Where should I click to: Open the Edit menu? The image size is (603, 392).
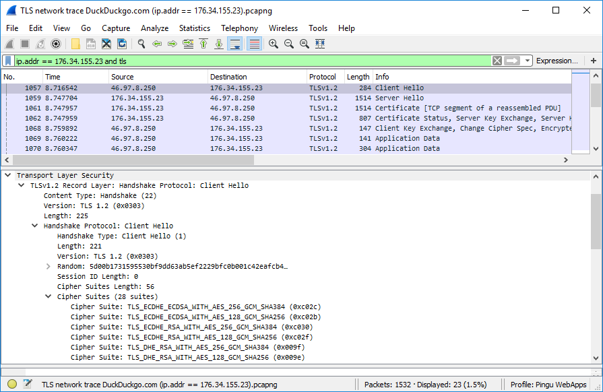(x=36, y=28)
